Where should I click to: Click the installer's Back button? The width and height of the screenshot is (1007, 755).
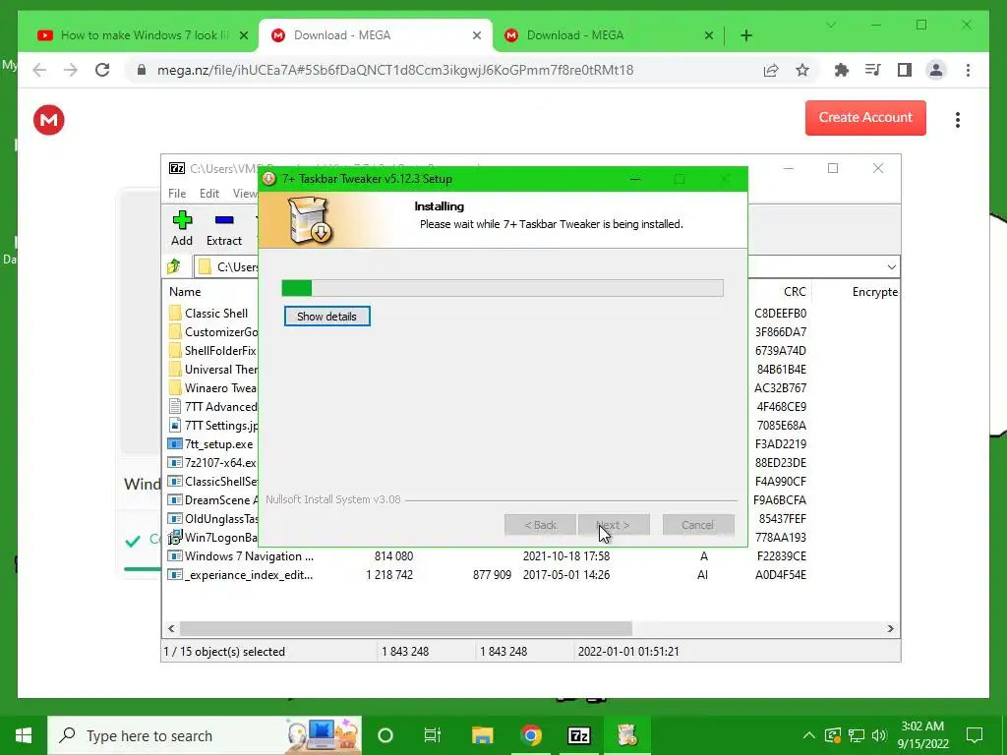[x=540, y=525]
